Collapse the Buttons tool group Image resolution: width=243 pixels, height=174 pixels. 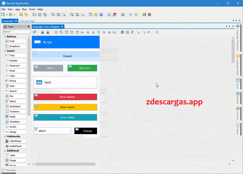(5, 37)
